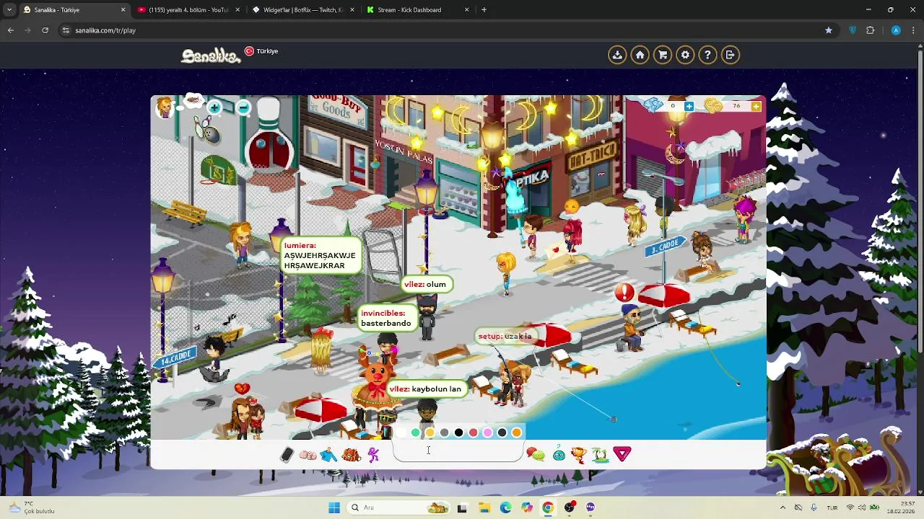The width and height of the screenshot is (924, 519).
Task: Click the gold coins currency icon
Action: coord(713,106)
